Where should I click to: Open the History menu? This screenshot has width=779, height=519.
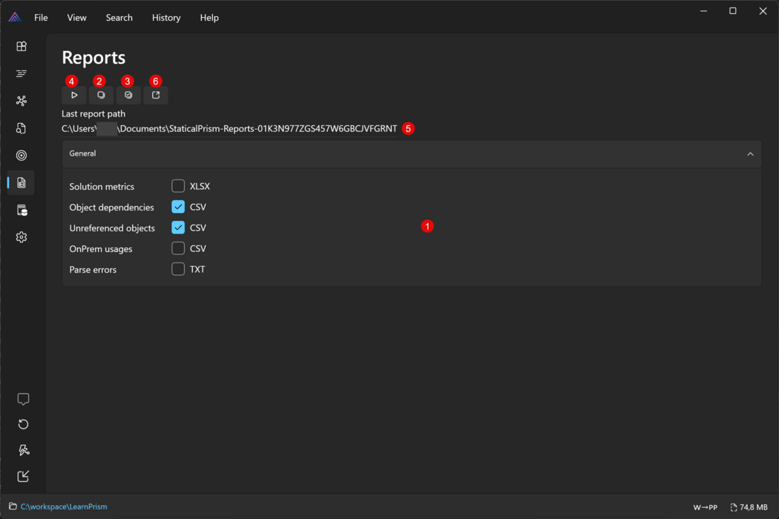pos(166,18)
